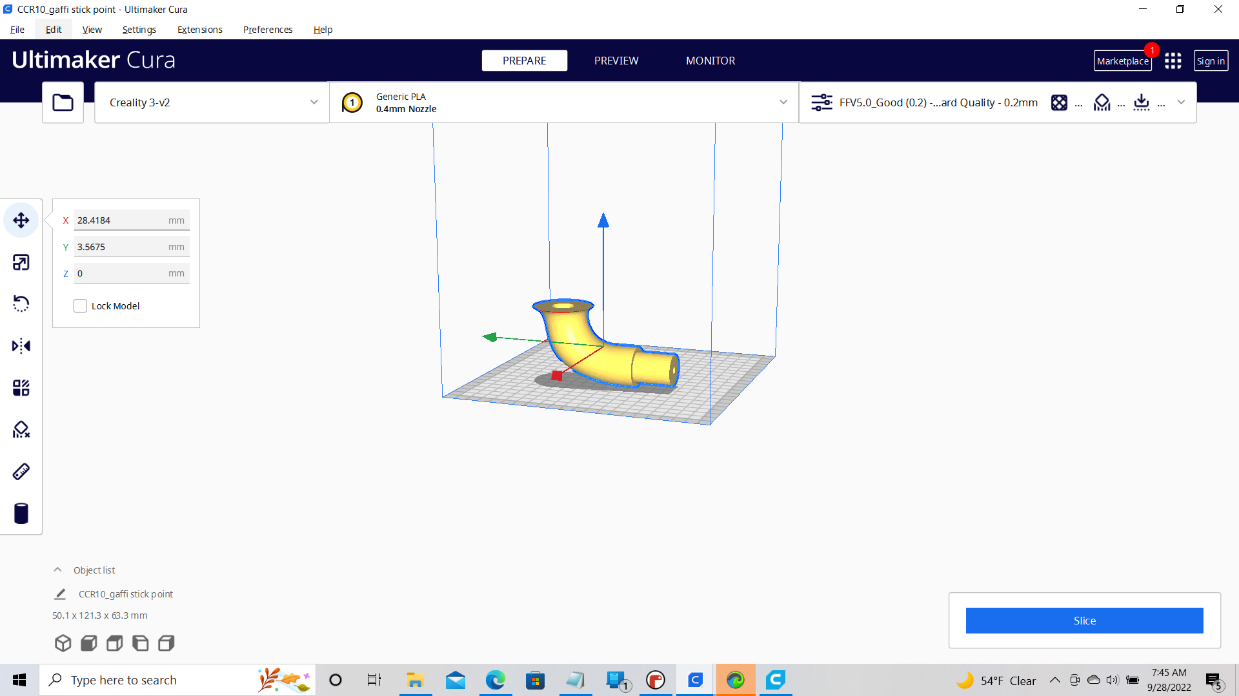Viewport: 1239px width, 696px height.
Task: Click the Windows search box
Action: [x=177, y=680]
